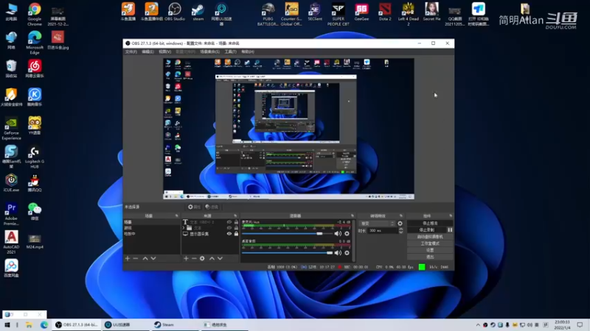The height and width of the screenshot is (331, 590).
Task: Open the 属性 properties button above the docks
Action: [194, 207]
